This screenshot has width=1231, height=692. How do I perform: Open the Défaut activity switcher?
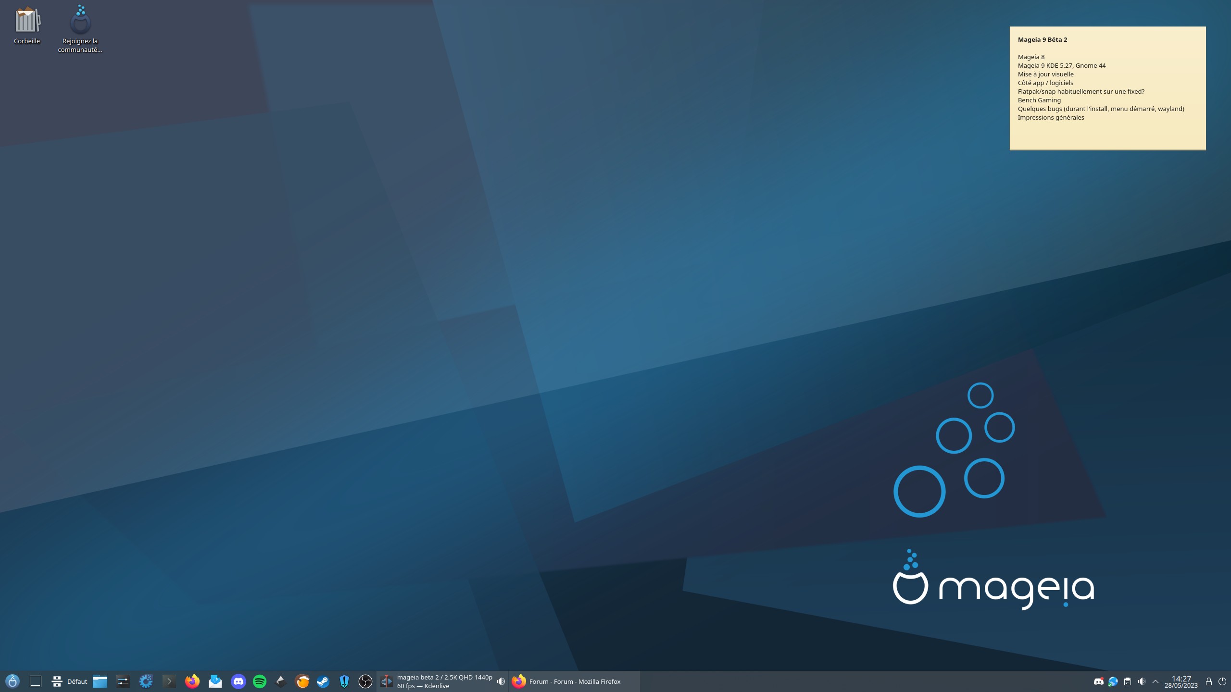(x=70, y=681)
